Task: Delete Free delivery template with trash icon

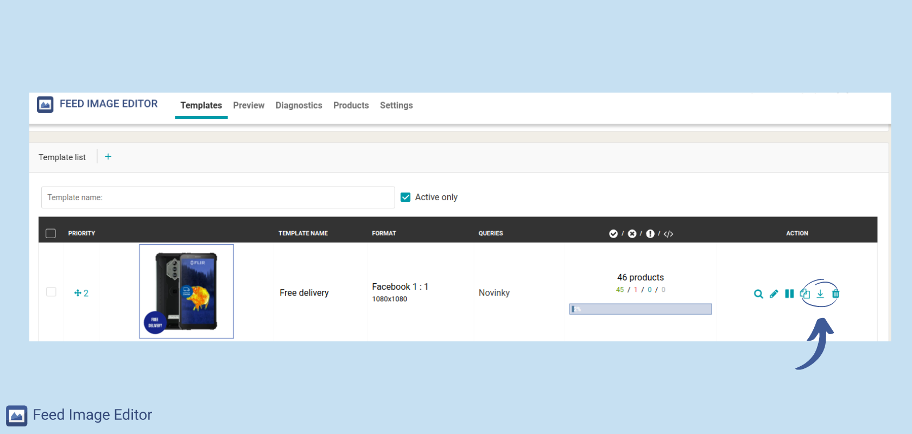Action: (835, 293)
